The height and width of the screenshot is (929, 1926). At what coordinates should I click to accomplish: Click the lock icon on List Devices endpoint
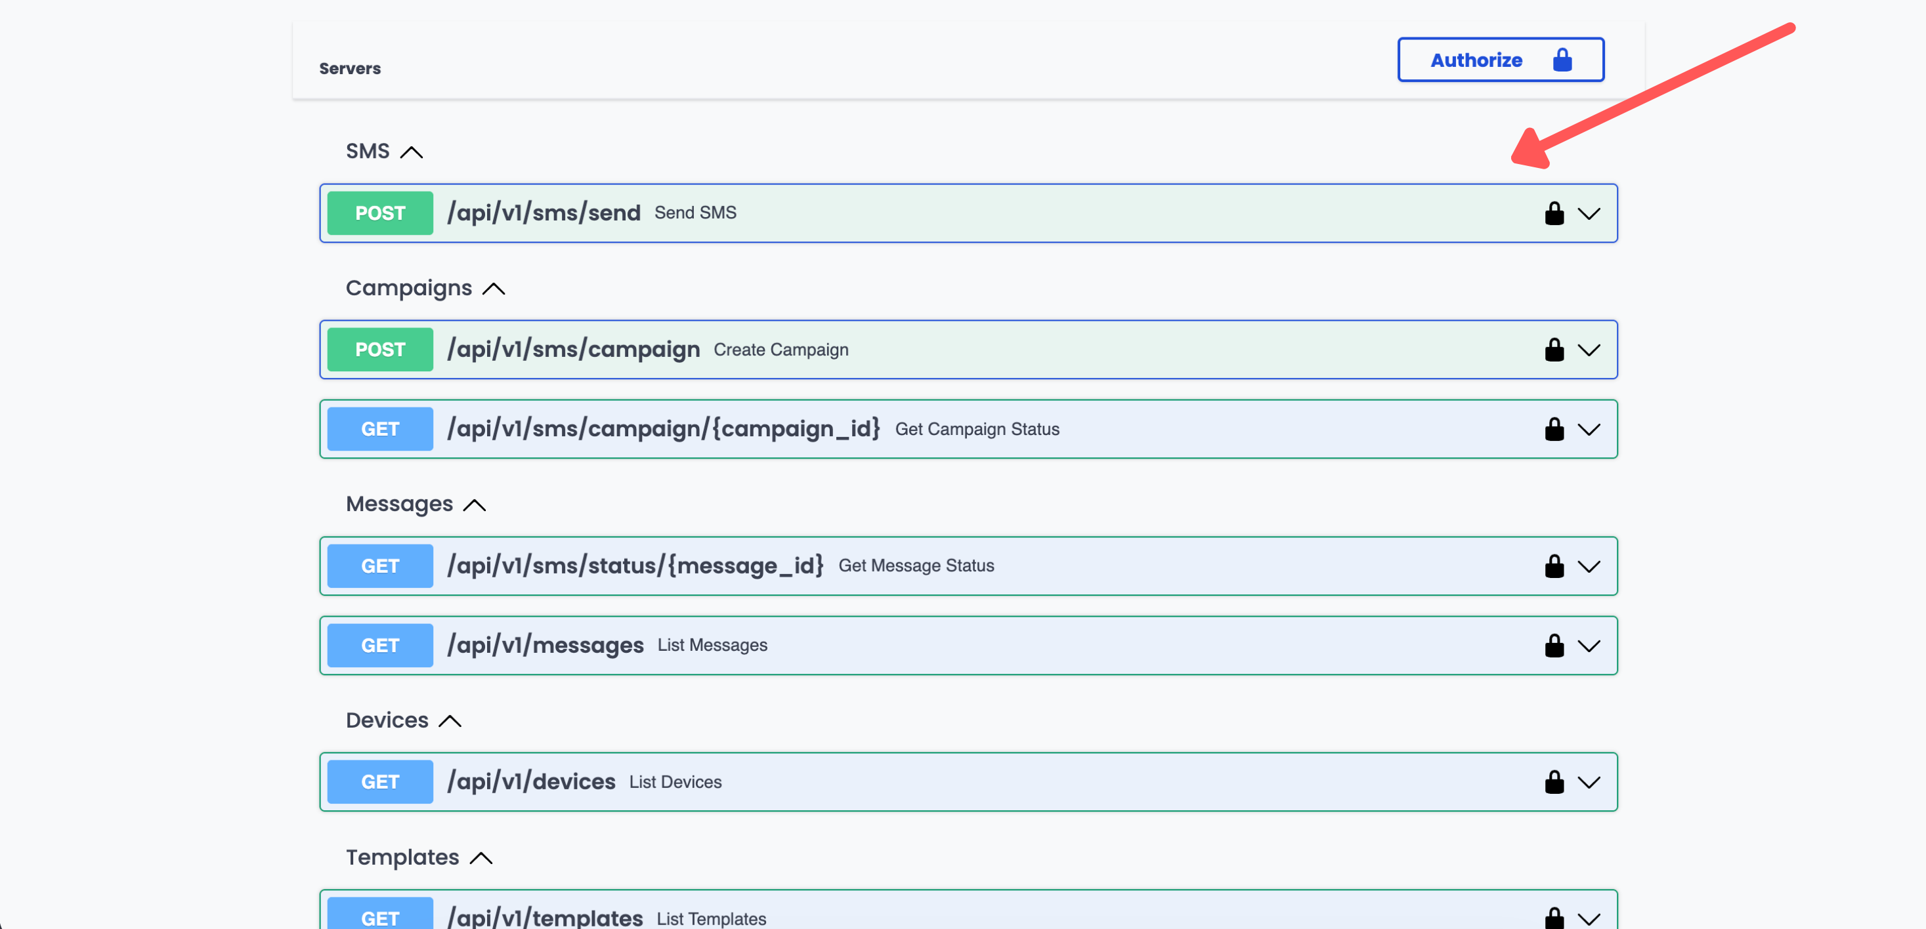pyautogui.click(x=1554, y=782)
